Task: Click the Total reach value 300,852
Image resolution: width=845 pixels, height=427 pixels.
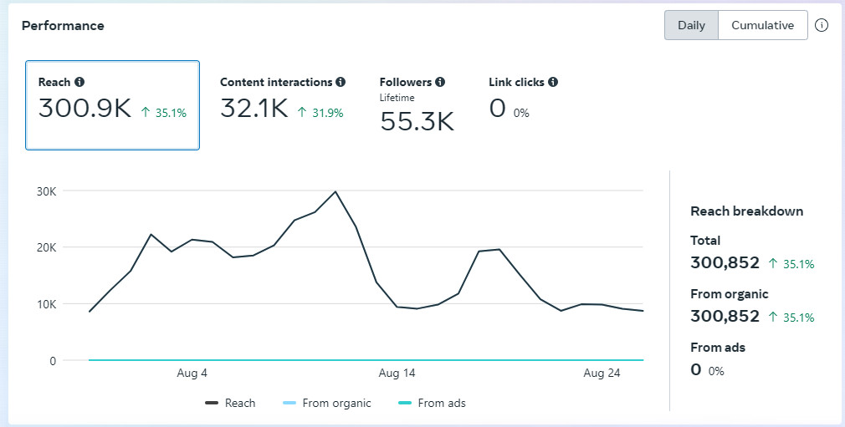Action: point(725,262)
